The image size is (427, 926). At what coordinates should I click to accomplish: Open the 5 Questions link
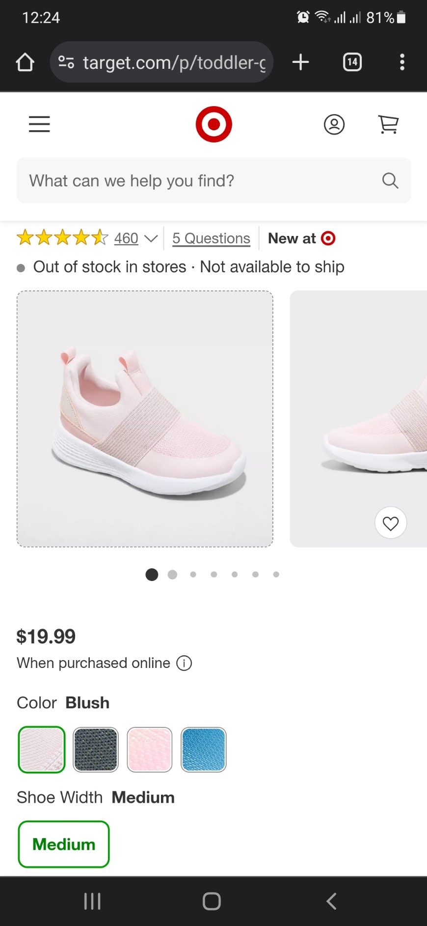[211, 239]
